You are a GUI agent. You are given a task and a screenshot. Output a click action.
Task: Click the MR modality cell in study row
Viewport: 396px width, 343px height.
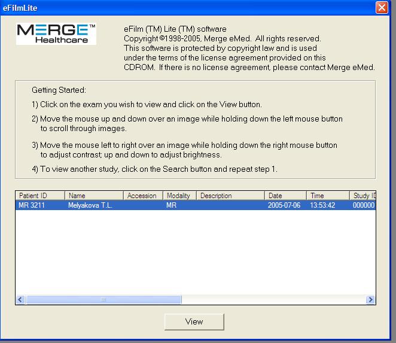point(171,205)
